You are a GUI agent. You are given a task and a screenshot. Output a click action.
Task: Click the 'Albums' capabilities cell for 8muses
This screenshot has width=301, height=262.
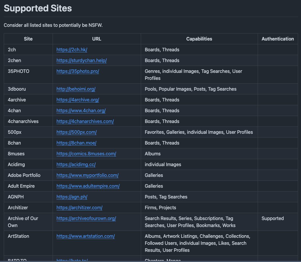click(x=199, y=154)
